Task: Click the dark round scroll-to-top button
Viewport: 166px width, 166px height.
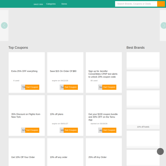Action: [x=160, y=151]
